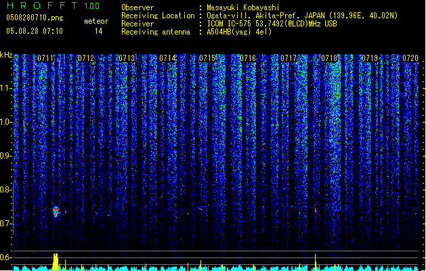Select antenna value A504HB(yagi 4el)
Image resolution: width=426 pixels, height=271 pixels.
[239, 32]
